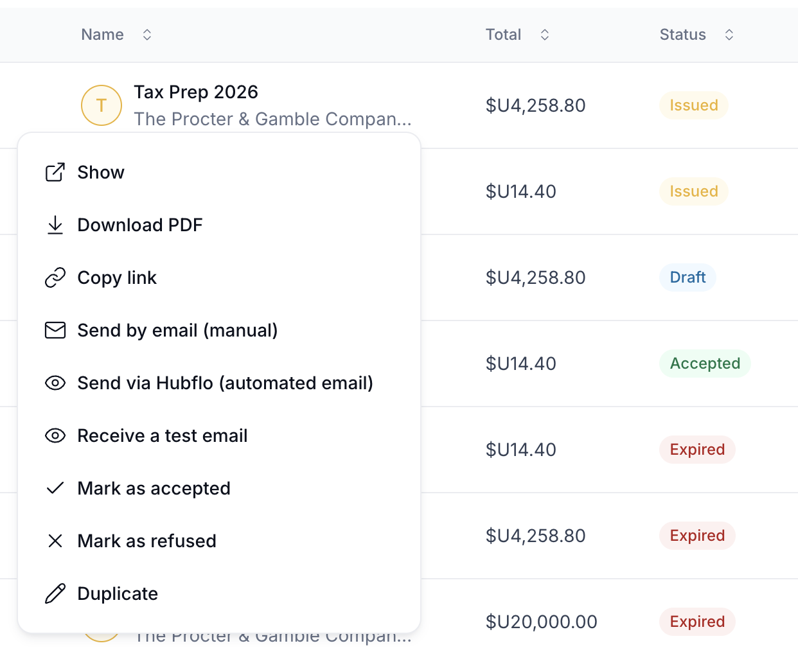Click the blue Draft status badge
Screen dimensions: 798x650
pyautogui.click(x=687, y=277)
